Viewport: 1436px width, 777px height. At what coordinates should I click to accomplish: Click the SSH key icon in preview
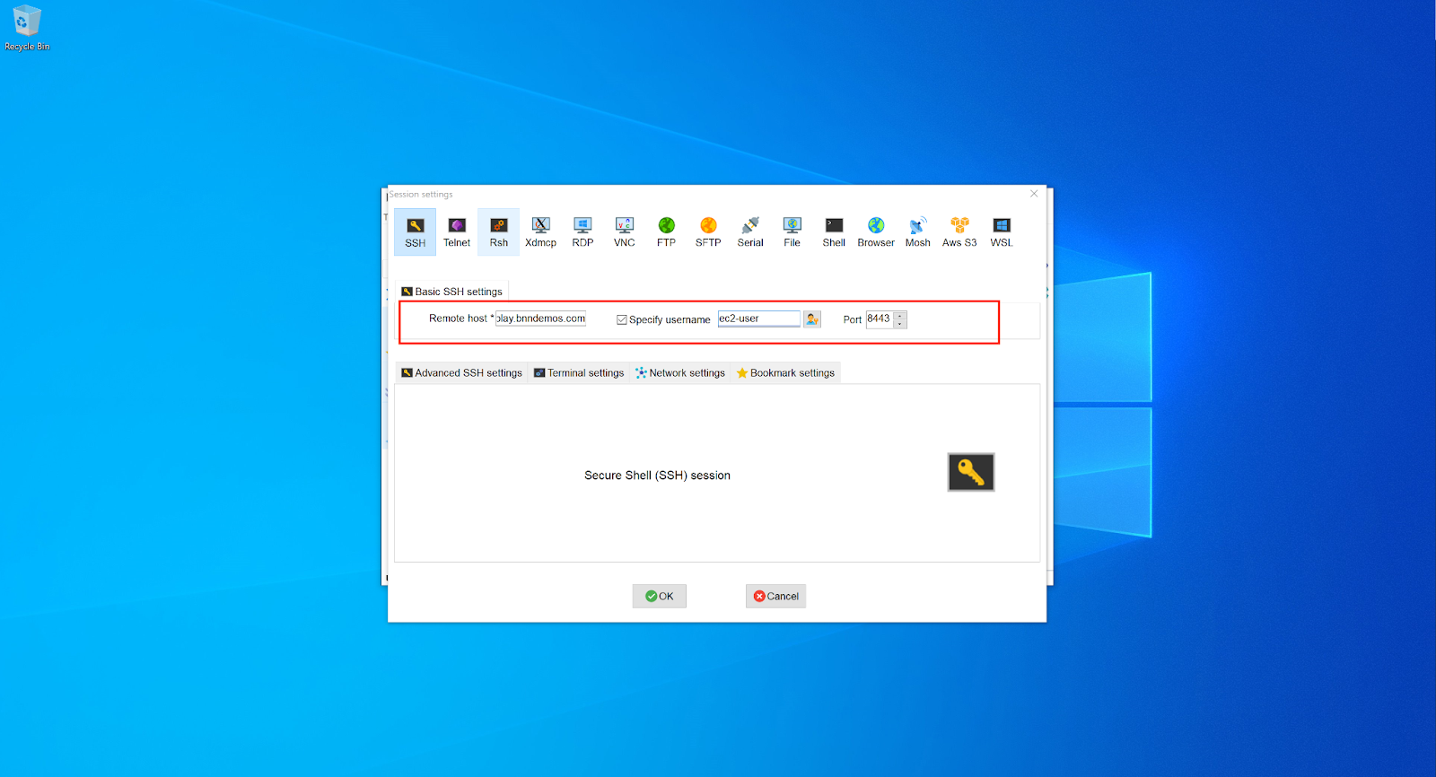point(971,472)
